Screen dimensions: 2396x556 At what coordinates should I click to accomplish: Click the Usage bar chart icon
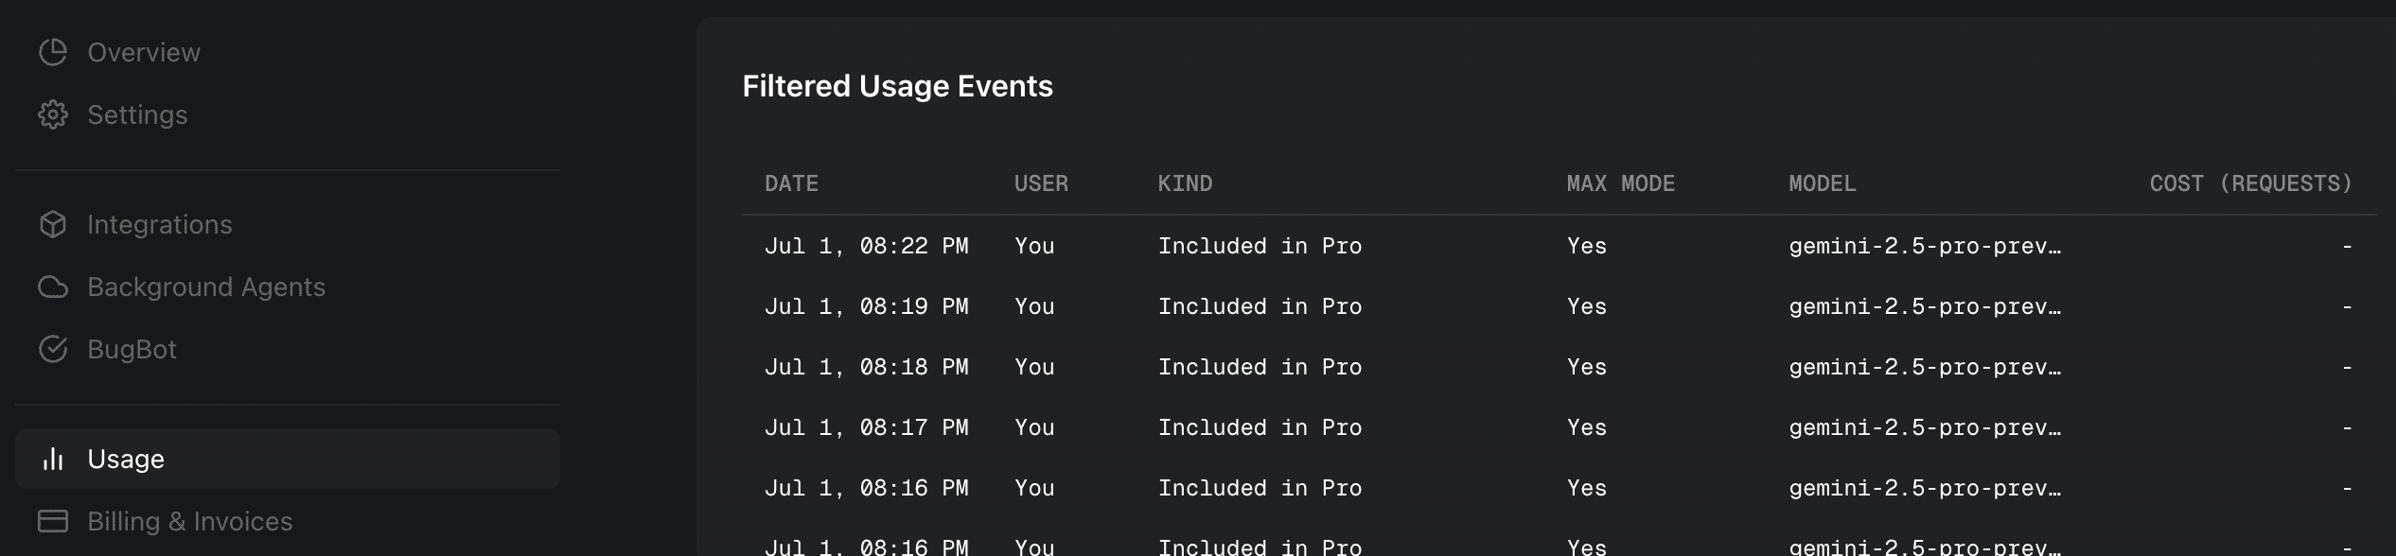click(x=53, y=459)
